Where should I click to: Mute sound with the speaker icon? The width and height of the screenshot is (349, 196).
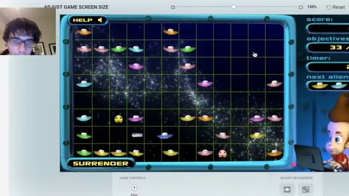100,20
